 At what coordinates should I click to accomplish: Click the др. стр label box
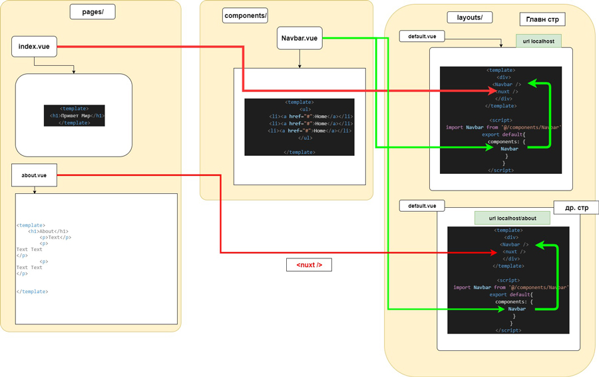(x=576, y=208)
